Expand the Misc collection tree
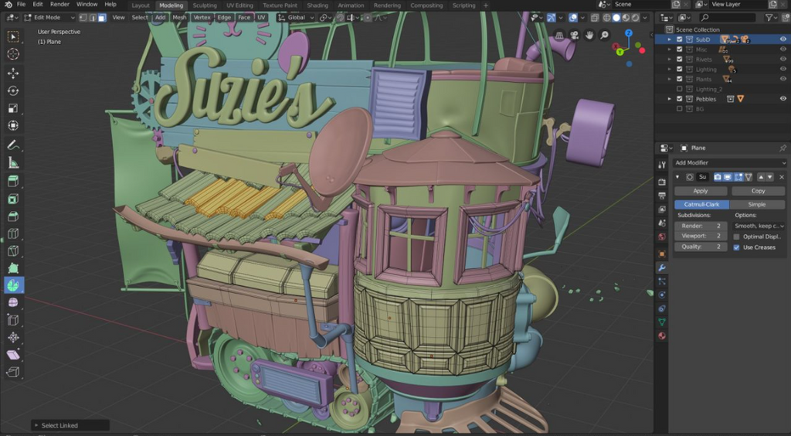The width and height of the screenshot is (791, 436). (x=670, y=49)
